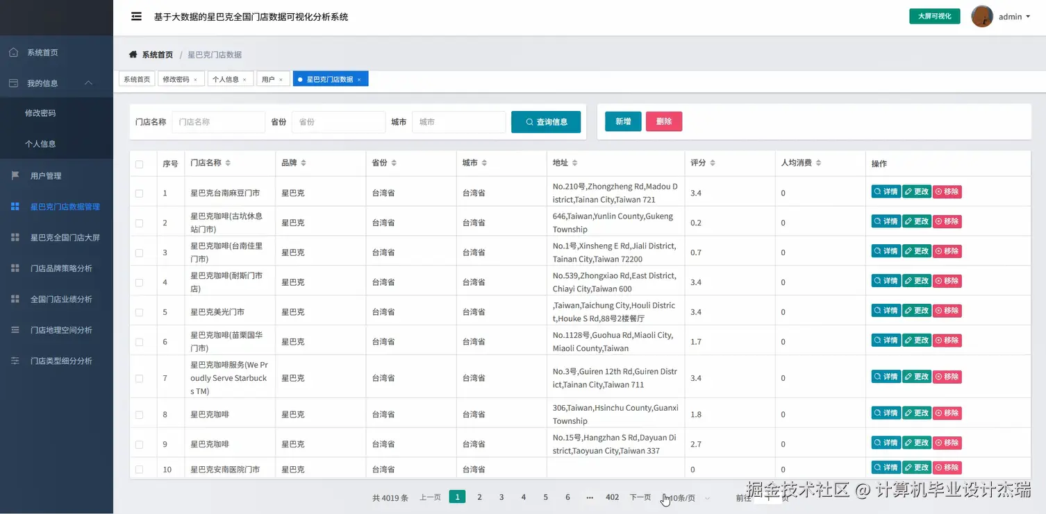The height and width of the screenshot is (514, 1046).
Task: Click the 系统首页 sidebar house icon
Action: coord(13,52)
